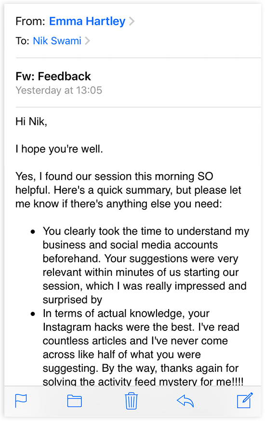Open sender Emma Hartley's contact details
The height and width of the screenshot is (421, 265).
[x=87, y=21]
